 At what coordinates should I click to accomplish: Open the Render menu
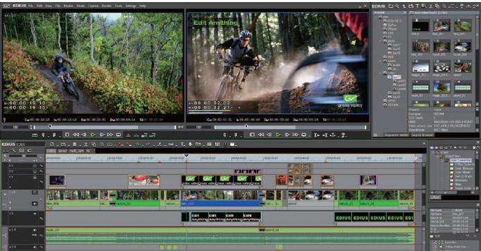[106, 6]
